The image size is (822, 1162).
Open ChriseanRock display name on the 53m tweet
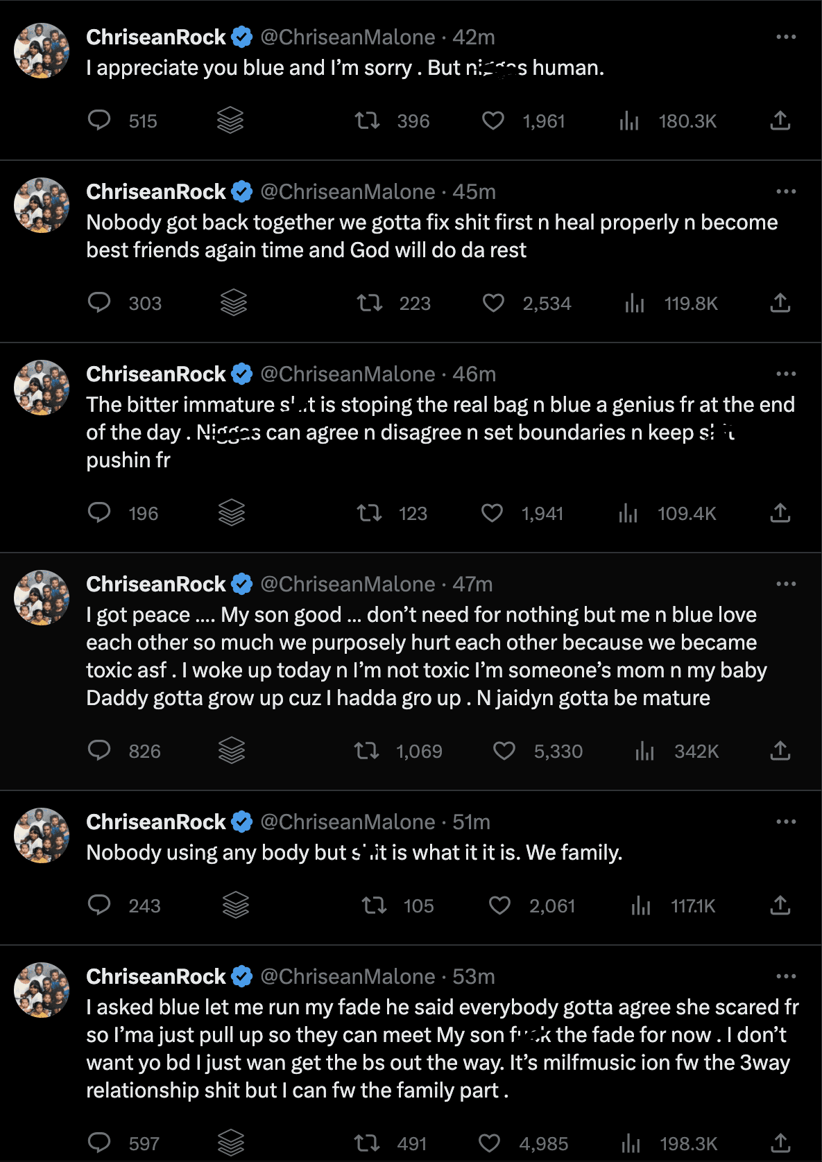[x=156, y=977]
